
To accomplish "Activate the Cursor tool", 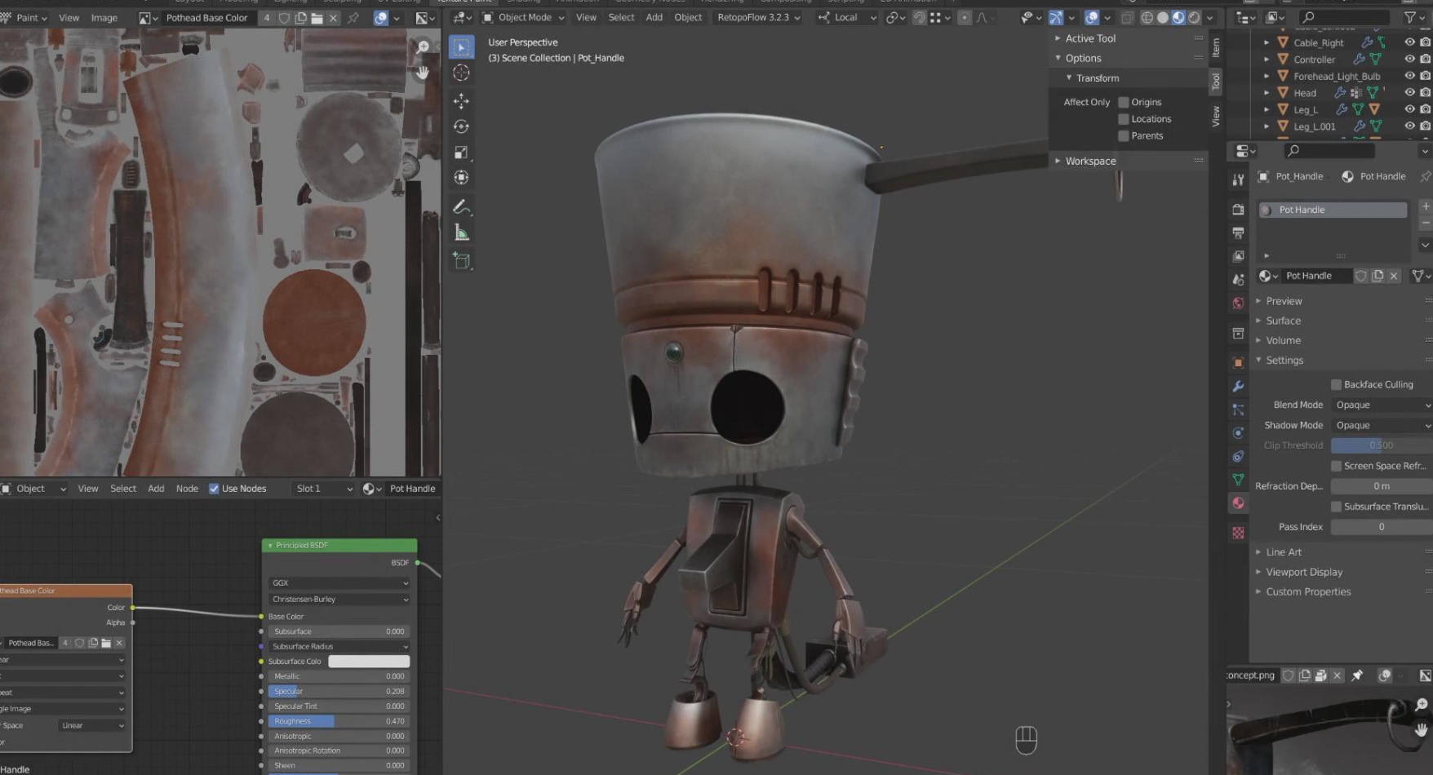I will click(461, 73).
